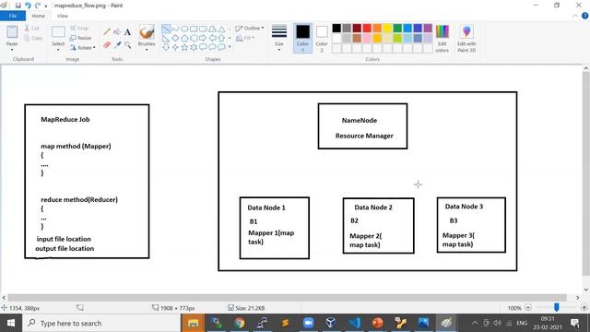
Task: Select Color 1 foreground box
Action: pyautogui.click(x=302, y=39)
